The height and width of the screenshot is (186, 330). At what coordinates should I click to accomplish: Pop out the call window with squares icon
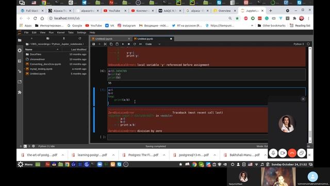pyautogui.click(x=301, y=153)
